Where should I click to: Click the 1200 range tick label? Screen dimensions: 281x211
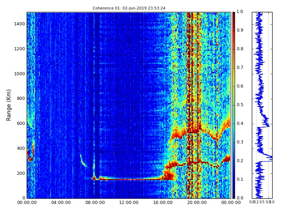[20, 49]
